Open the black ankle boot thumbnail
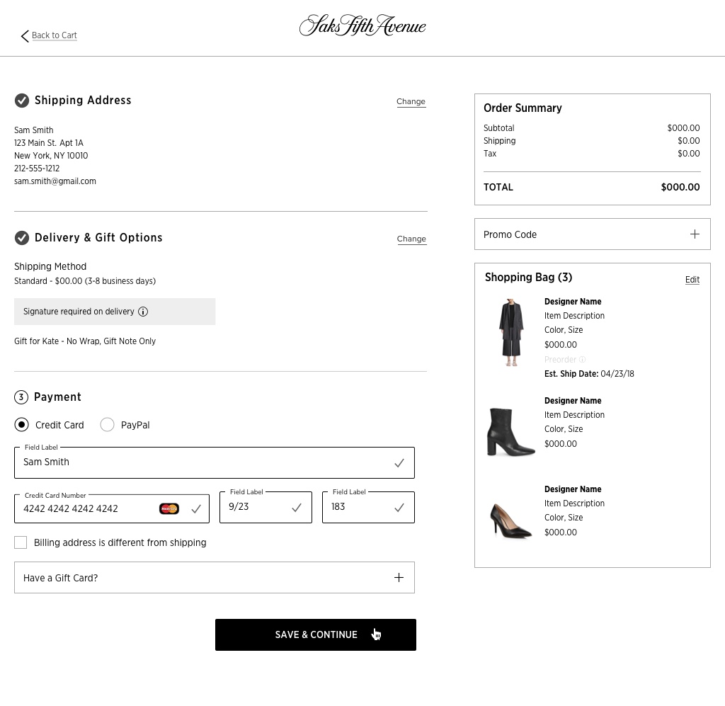This screenshot has height=706, width=725. (x=510, y=431)
